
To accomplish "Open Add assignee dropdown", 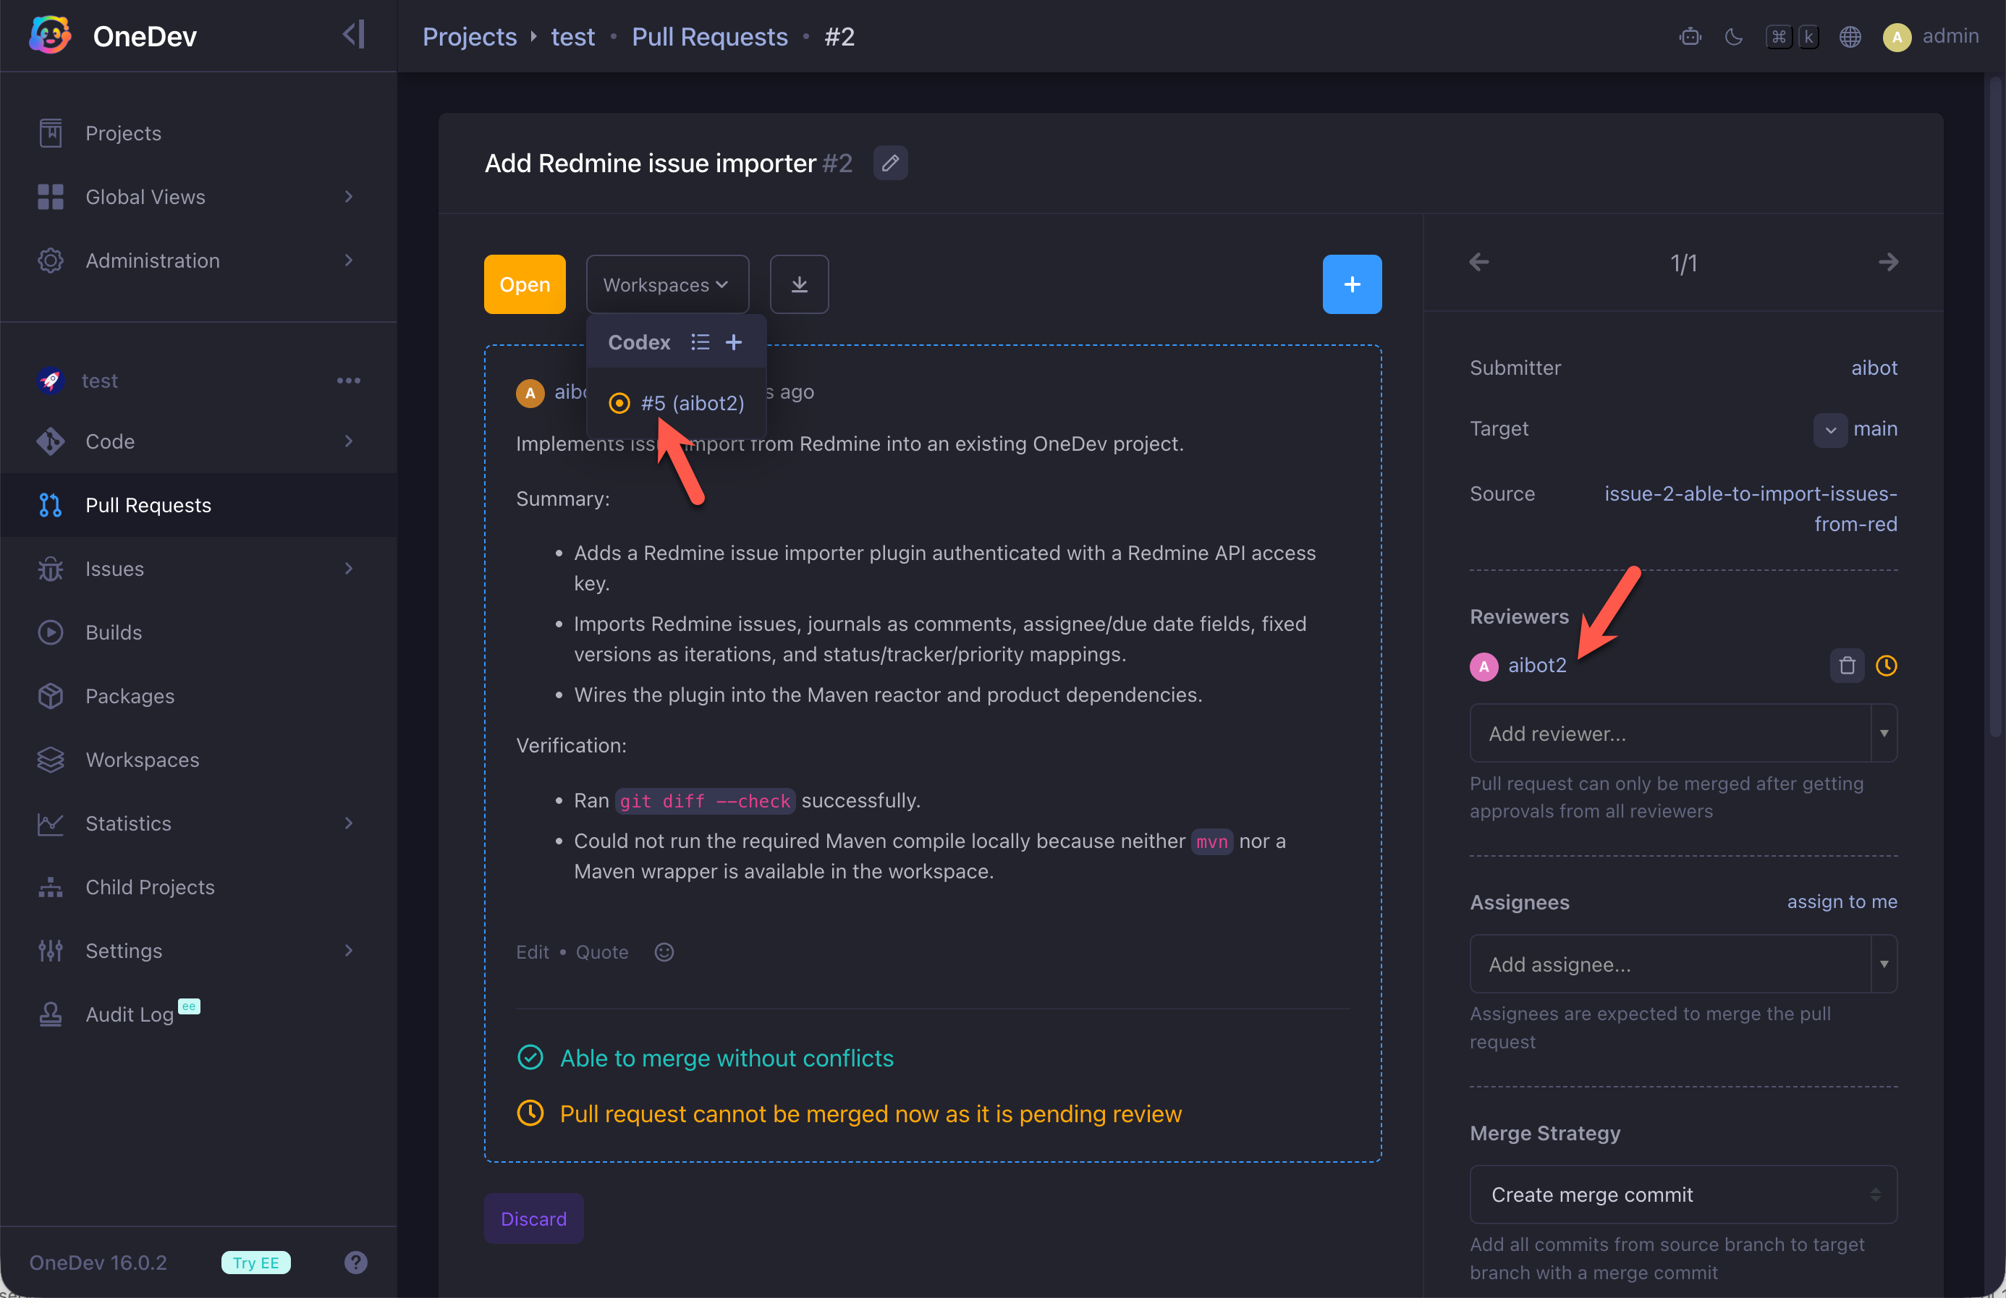I will pyautogui.click(x=1683, y=964).
